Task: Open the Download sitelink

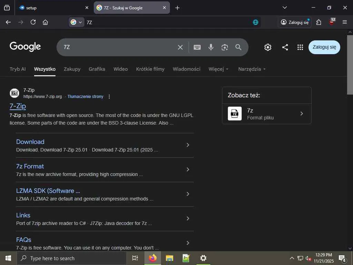Action: pyautogui.click(x=30, y=142)
